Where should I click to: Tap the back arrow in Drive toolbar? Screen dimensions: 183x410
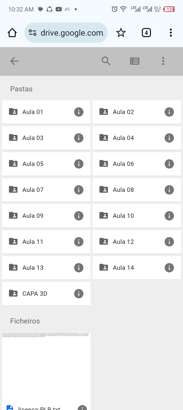[x=14, y=61]
